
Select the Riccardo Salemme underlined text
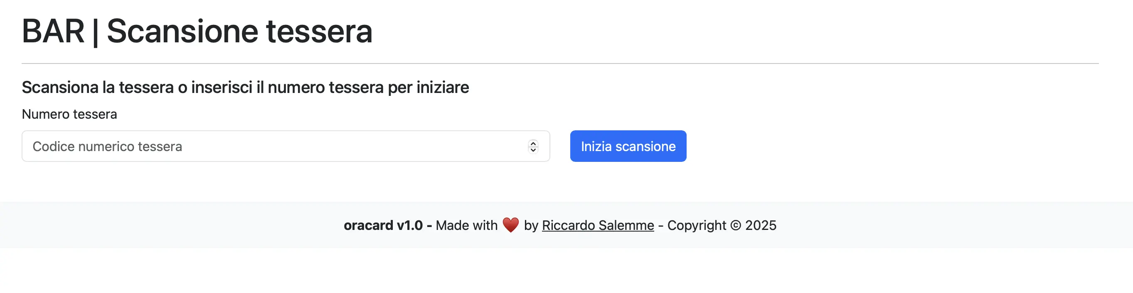tap(598, 225)
